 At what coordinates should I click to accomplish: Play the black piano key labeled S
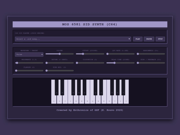tap(57, 87)
